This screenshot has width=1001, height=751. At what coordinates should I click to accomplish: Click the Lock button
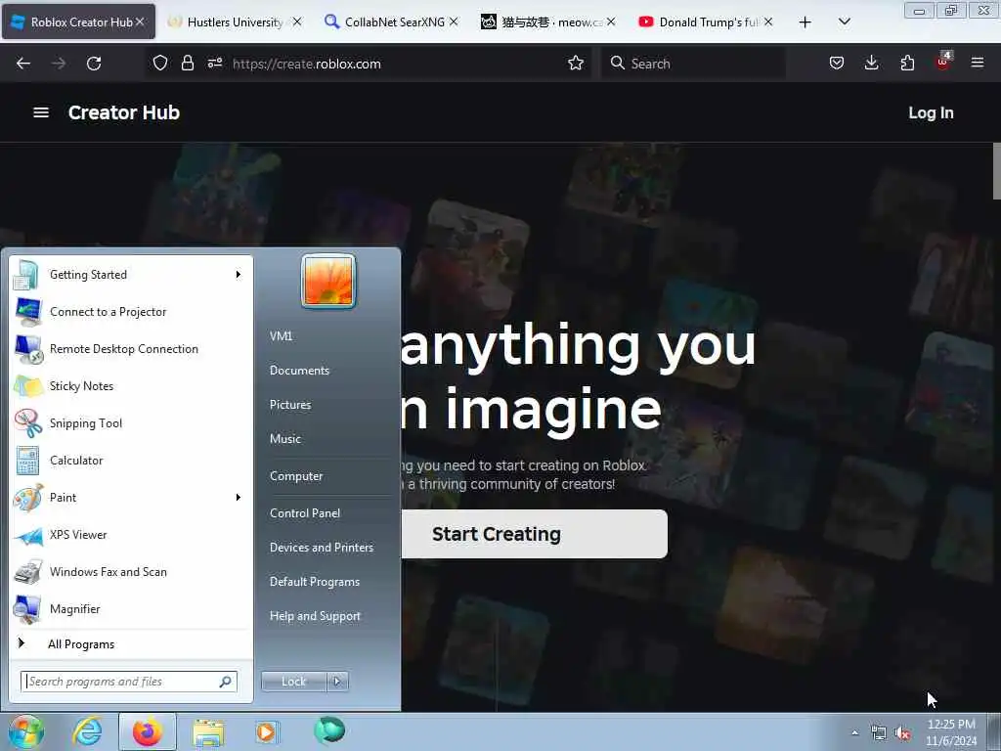pyautogui.click(x=293, y=682)
